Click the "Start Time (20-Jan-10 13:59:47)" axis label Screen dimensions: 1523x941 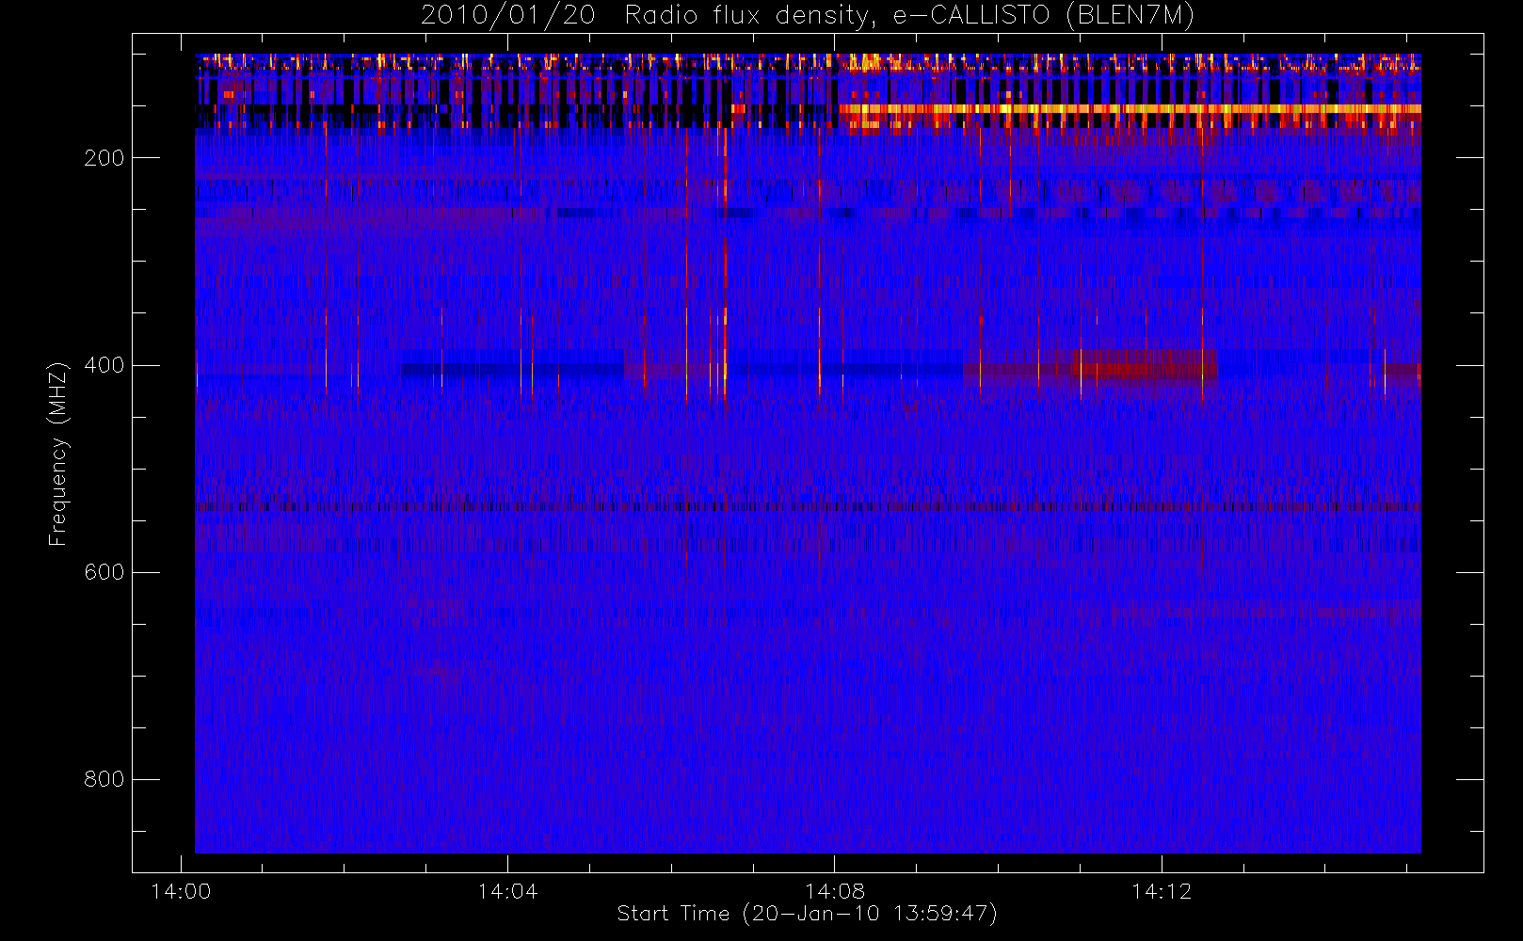[807, 913]
